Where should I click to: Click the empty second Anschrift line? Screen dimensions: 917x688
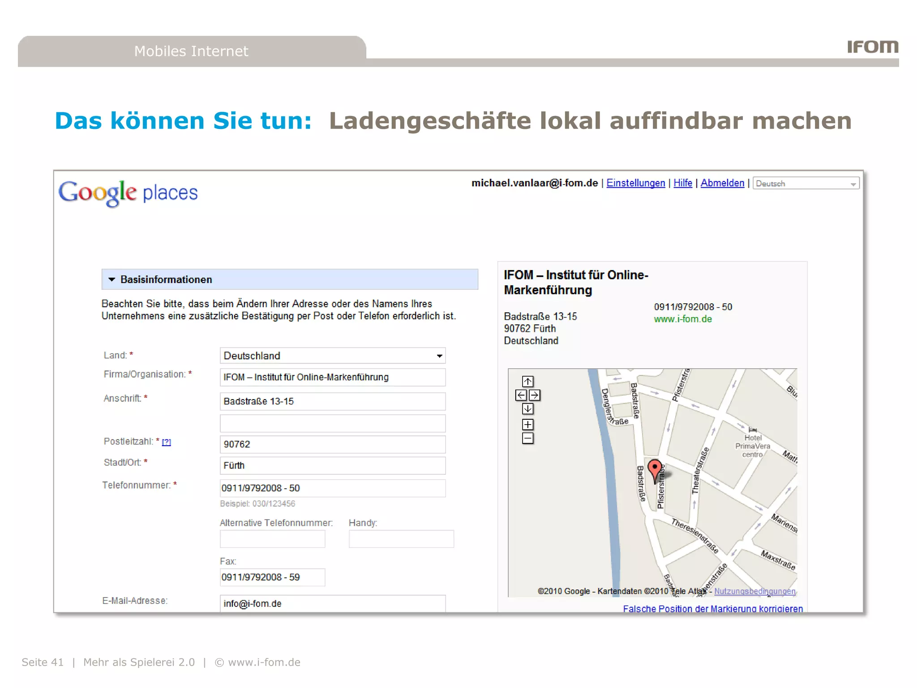click(x=333, y=423)
